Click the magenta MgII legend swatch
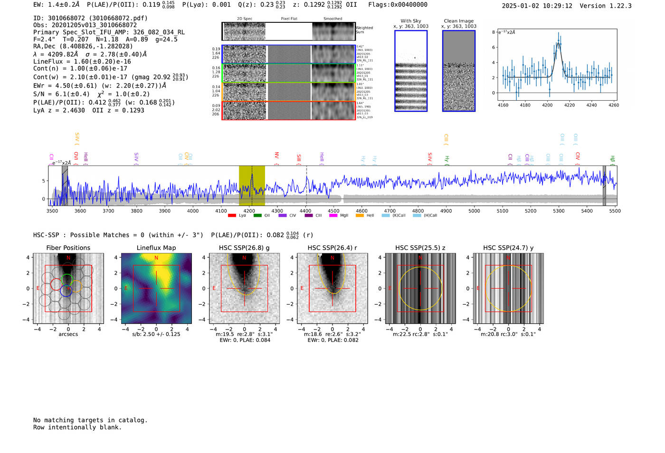Viewport: 665px width, 453px height. (x=333, y=215)
